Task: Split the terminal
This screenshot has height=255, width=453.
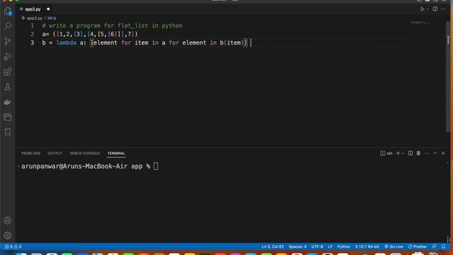Action: (411, 153)
